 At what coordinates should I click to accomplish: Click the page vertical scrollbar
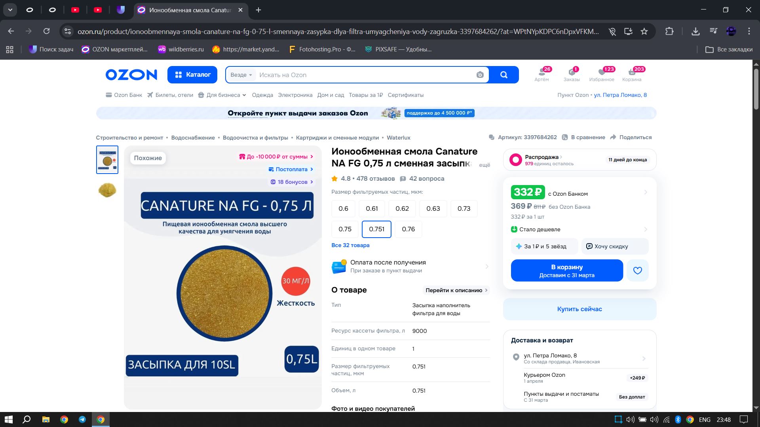[x=756, y=89]
